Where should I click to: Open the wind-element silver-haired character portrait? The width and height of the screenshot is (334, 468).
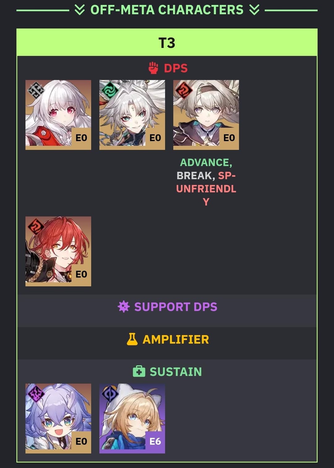[132, 115]
